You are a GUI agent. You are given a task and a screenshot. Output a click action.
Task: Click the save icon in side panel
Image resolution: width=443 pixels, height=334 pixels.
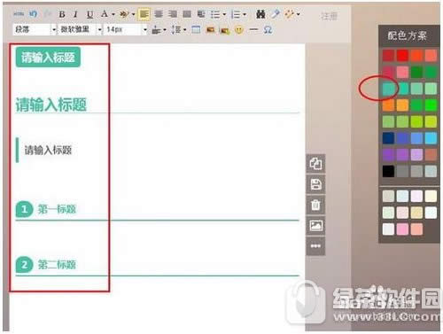(315, 184)
